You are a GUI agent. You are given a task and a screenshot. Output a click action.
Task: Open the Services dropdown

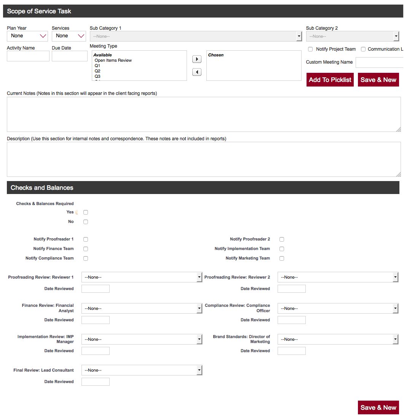coord(69,36)
